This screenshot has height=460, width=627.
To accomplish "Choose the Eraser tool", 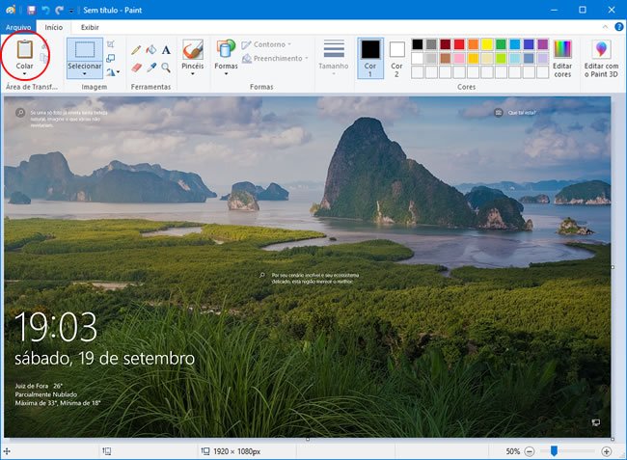I will [x=137, y=67].
